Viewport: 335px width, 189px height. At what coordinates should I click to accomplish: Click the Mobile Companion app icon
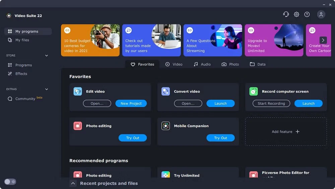pos(165,126)
